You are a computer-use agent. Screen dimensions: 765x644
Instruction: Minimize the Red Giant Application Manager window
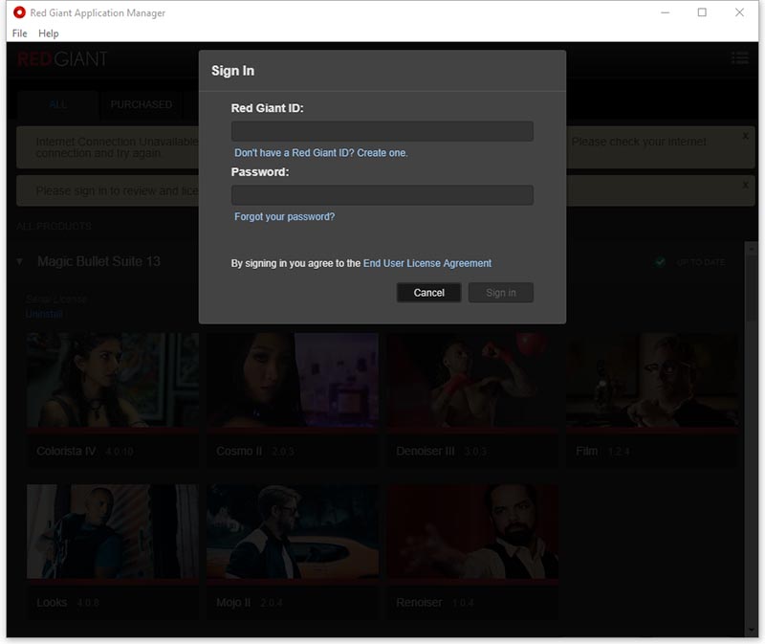[665, 12]
